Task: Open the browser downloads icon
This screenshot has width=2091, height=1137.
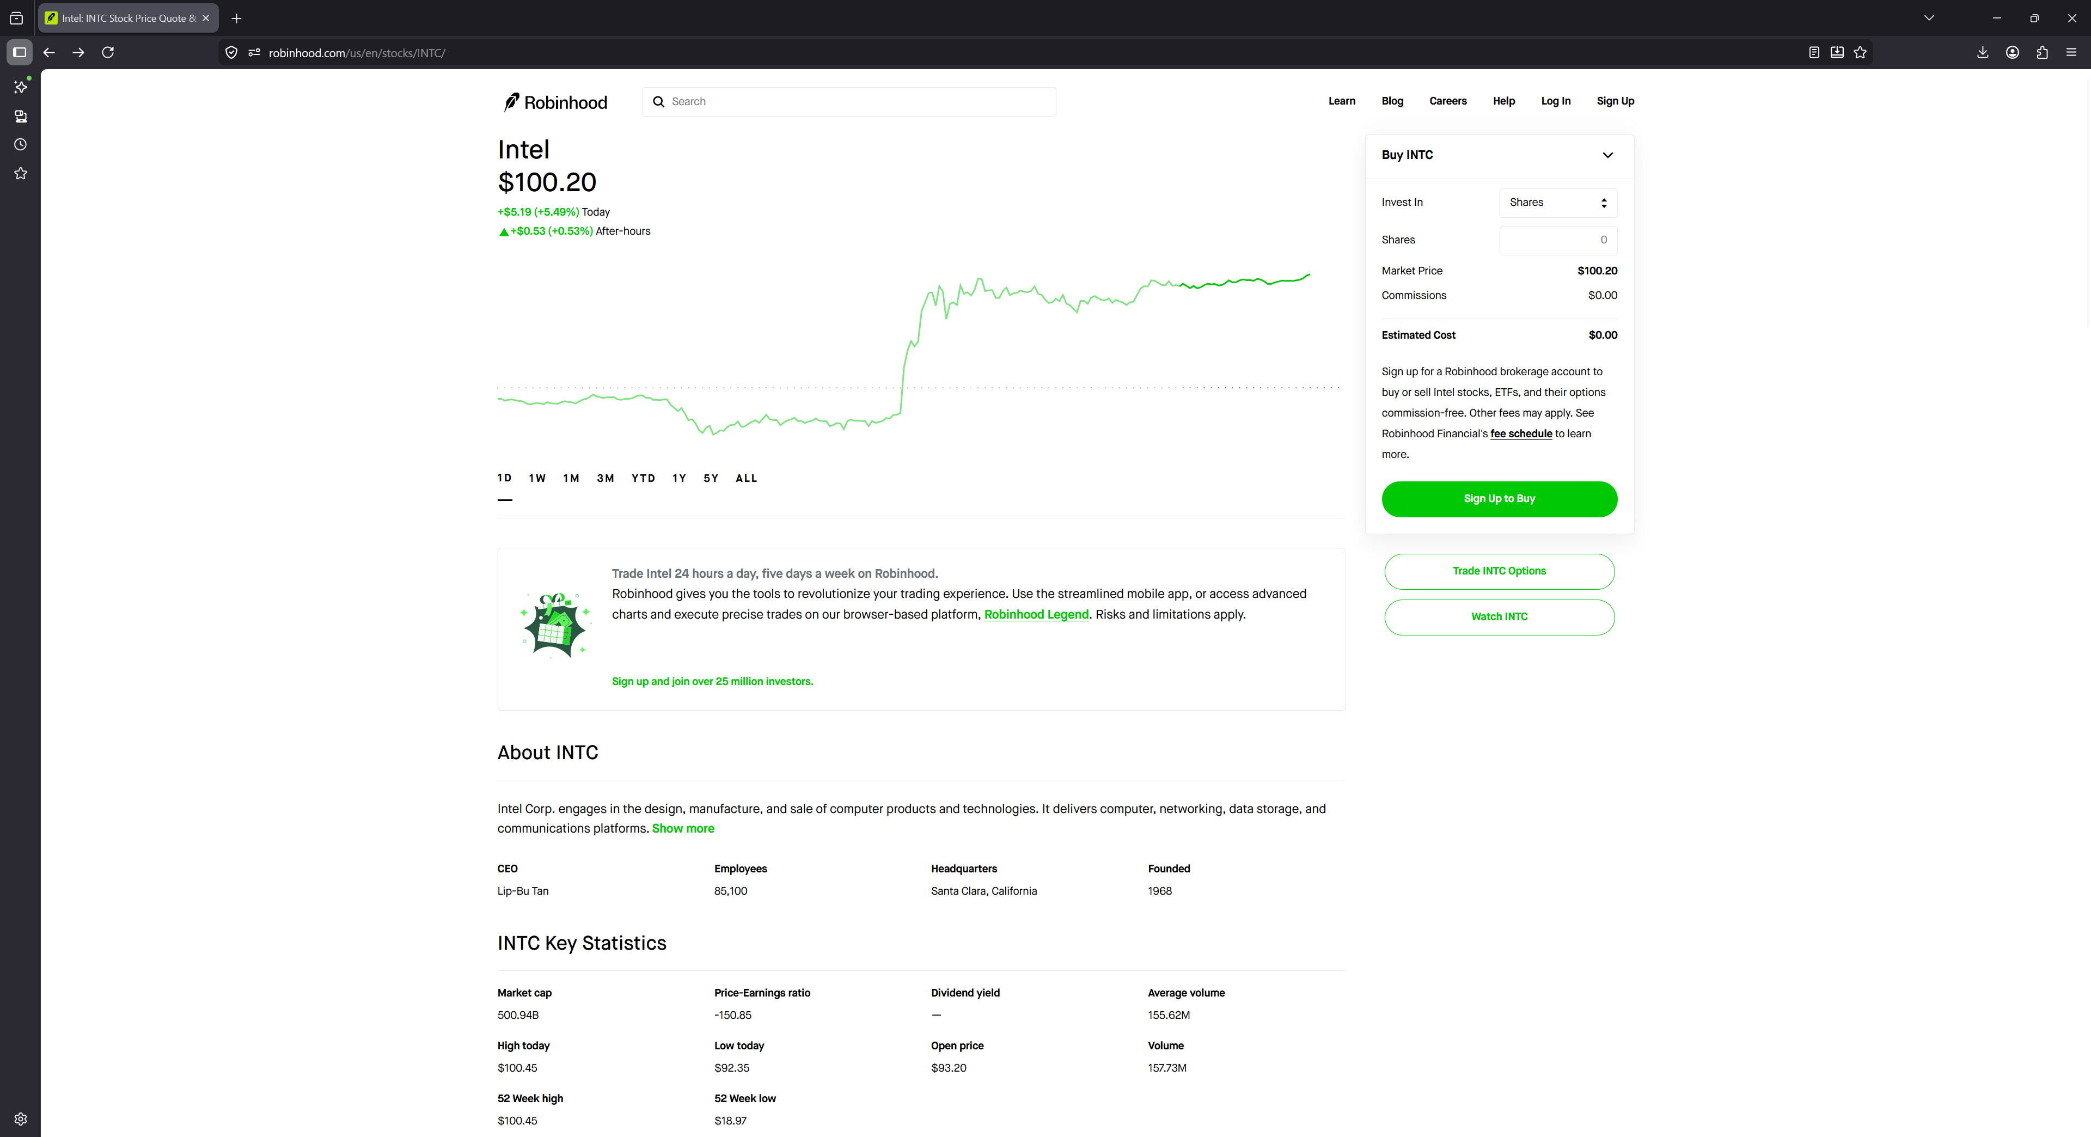Action: [x=1982, y=53]
